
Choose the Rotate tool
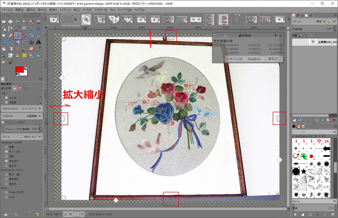pos(24,35)
